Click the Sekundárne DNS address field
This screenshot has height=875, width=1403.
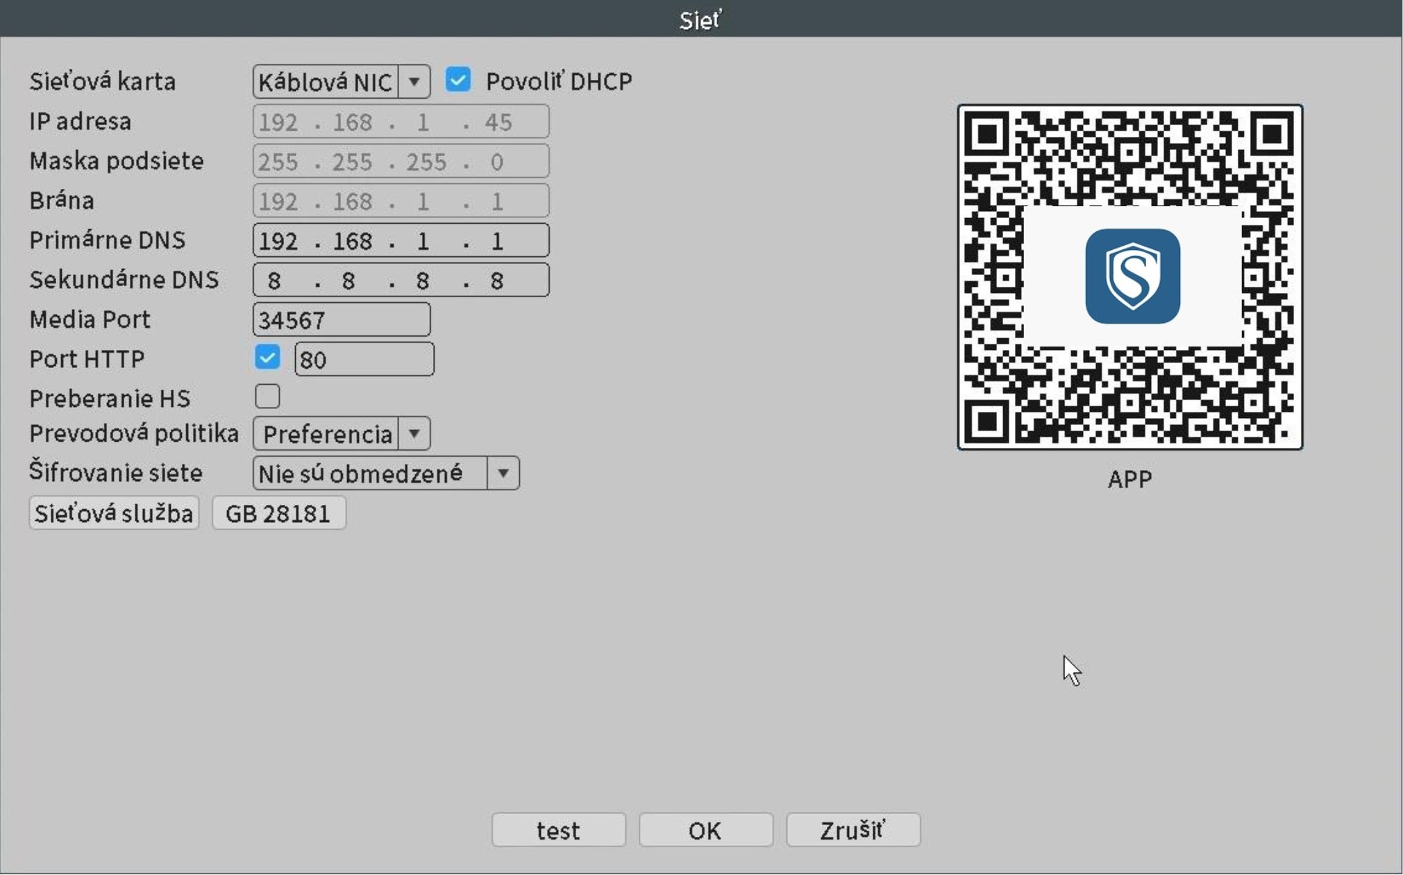point(401,280)
